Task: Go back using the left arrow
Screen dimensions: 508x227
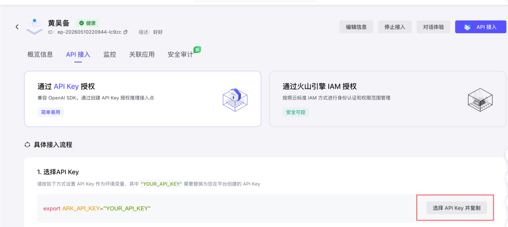Action: click(x=17, y=27)
